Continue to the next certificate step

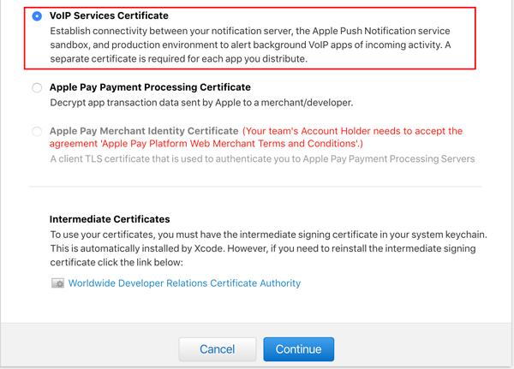coord(299,349)
